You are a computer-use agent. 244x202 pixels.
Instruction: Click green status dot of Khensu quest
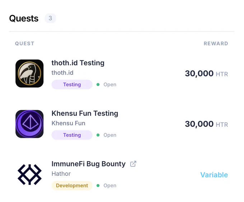(x=98, y=135)
